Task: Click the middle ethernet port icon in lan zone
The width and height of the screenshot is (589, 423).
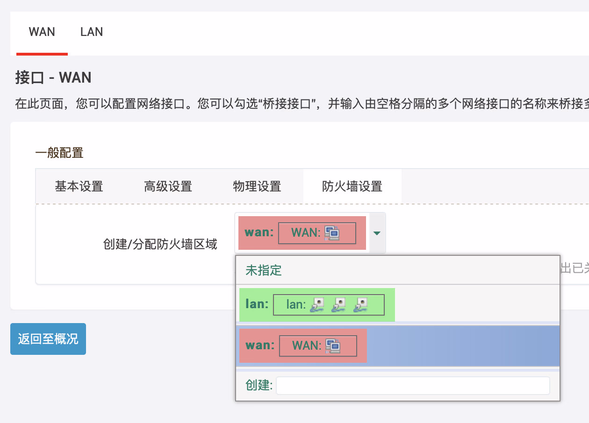Action: click(x=339, y=305)
